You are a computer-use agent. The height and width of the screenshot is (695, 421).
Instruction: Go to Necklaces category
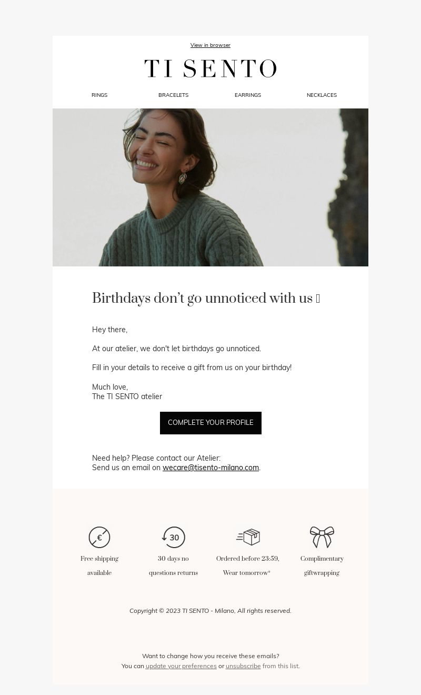(322, 95)
